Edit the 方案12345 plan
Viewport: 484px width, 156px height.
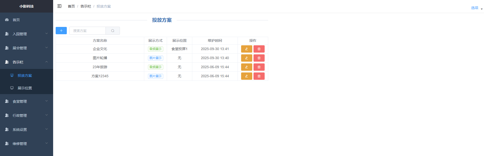(x=246, y=76)
